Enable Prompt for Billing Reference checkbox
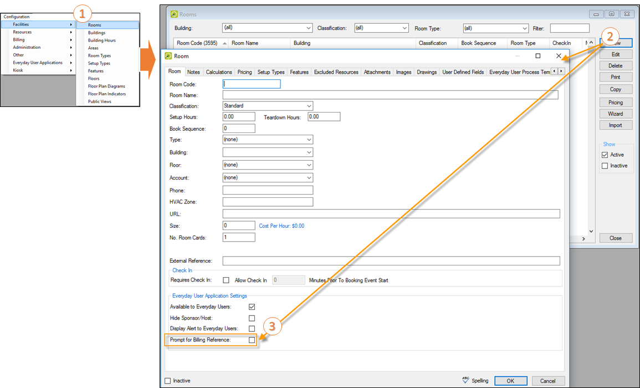The width and height of the screenshot is (640, 388). (x=252, y=340)
